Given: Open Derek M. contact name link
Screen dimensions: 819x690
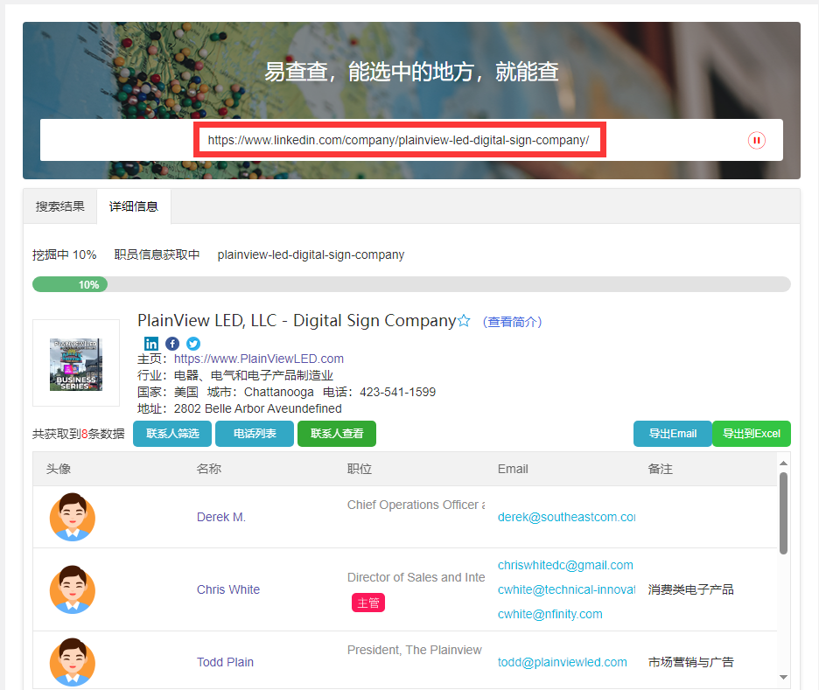Looking at the screenshot, I should tap(221, 517).
